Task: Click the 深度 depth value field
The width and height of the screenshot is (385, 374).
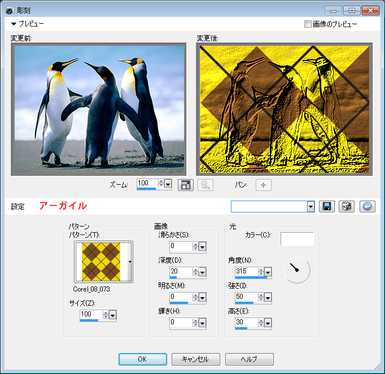Action: (x=181, y=271)
